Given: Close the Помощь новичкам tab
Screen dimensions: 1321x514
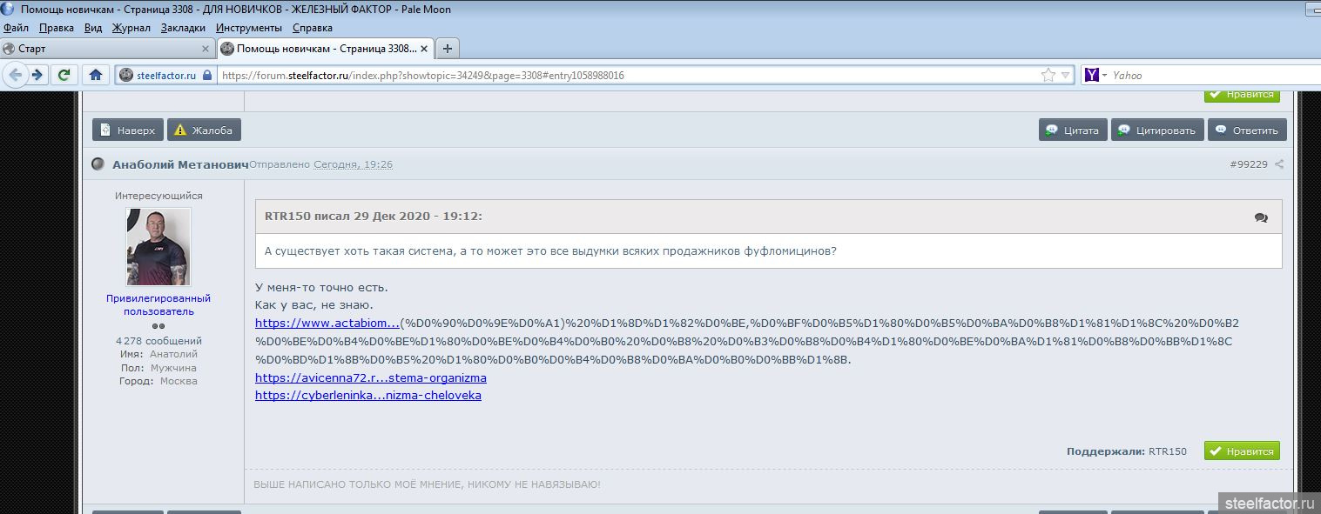Looking at the screenshot, I should [424, 49].
